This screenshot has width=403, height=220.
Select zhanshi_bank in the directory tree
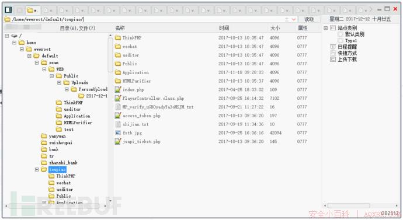[x=63, y=162]
